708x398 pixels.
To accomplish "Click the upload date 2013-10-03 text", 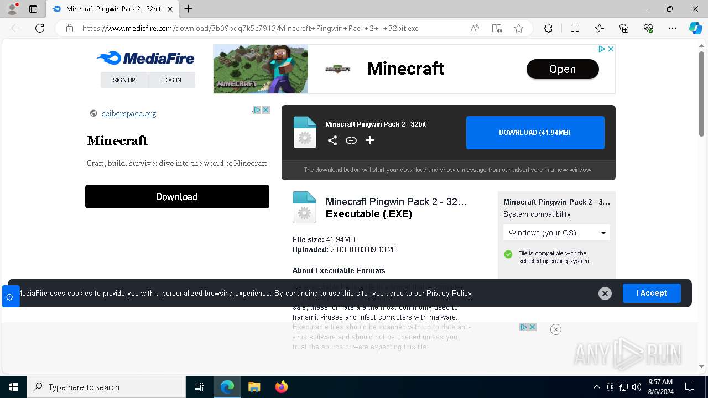I will (363, 249).
